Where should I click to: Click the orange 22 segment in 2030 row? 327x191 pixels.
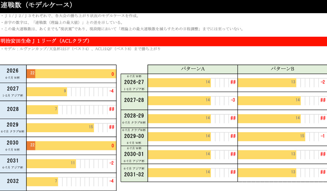coord(31,145)
